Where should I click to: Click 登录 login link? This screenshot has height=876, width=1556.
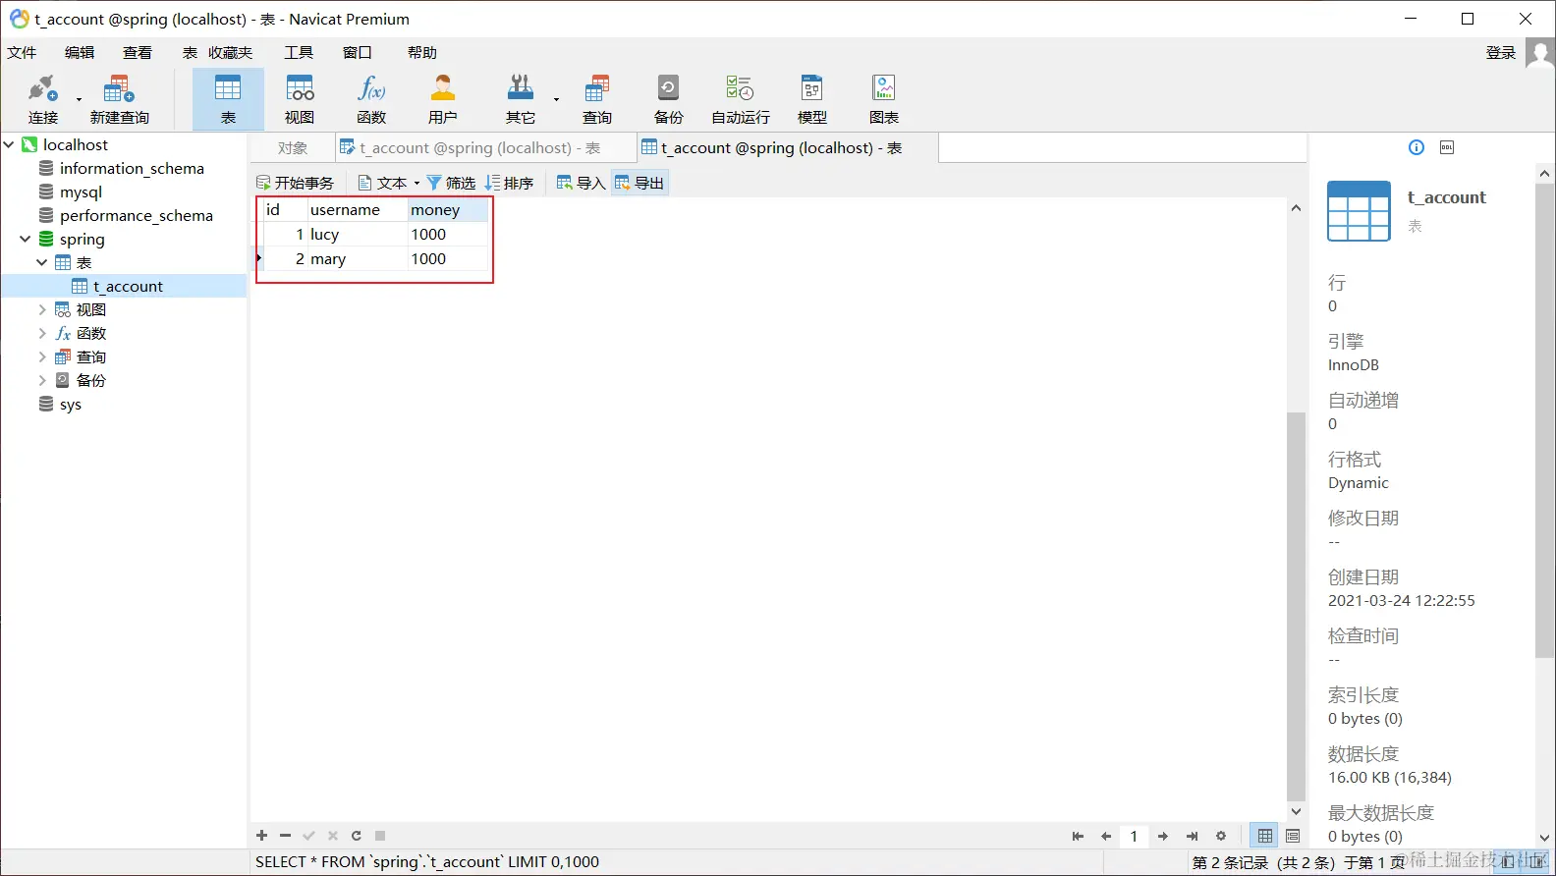click(x=1500, y=53)
